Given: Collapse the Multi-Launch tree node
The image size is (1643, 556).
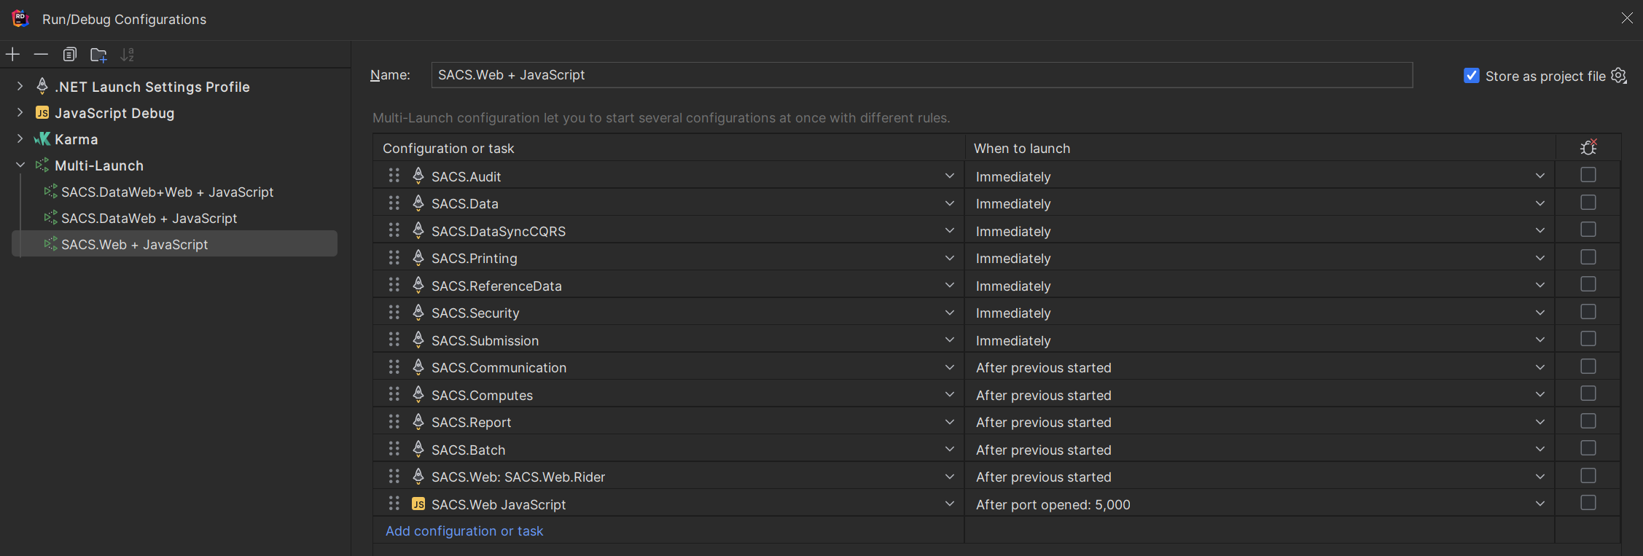Looking at the screenshot, I should point(20,165).
